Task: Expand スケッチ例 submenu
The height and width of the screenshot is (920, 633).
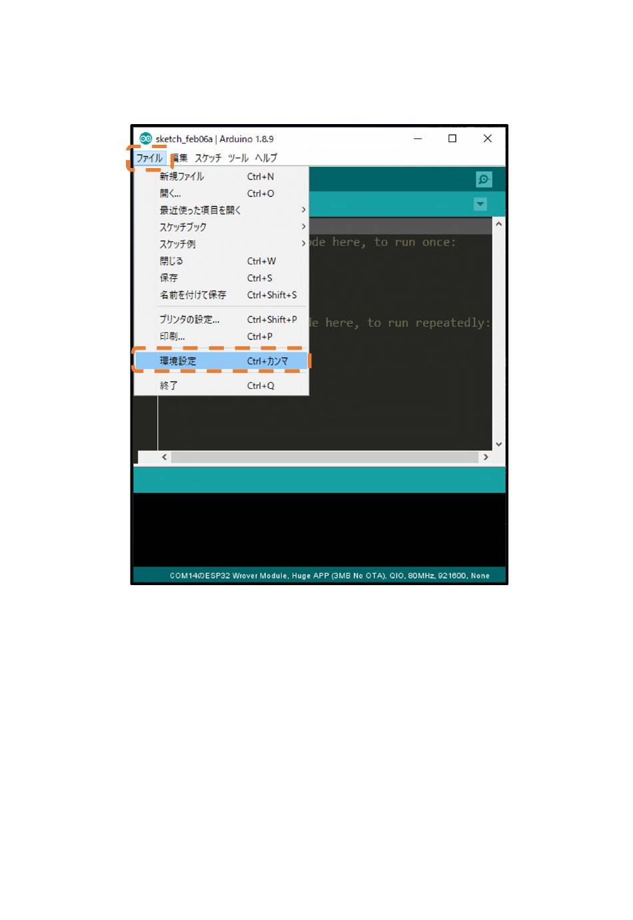Action: click(x=221, y=244)
